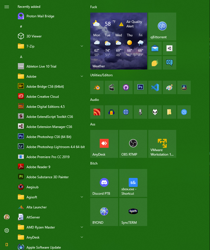This screenshot has width=210, height=250.
Task: Open Adobe Extension Manager CS6
Action: 51,127
